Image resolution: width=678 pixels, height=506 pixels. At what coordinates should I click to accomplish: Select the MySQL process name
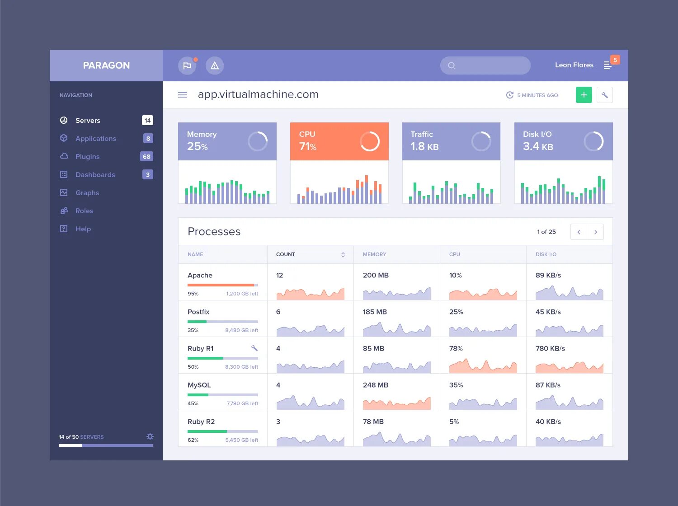point(199,385)
